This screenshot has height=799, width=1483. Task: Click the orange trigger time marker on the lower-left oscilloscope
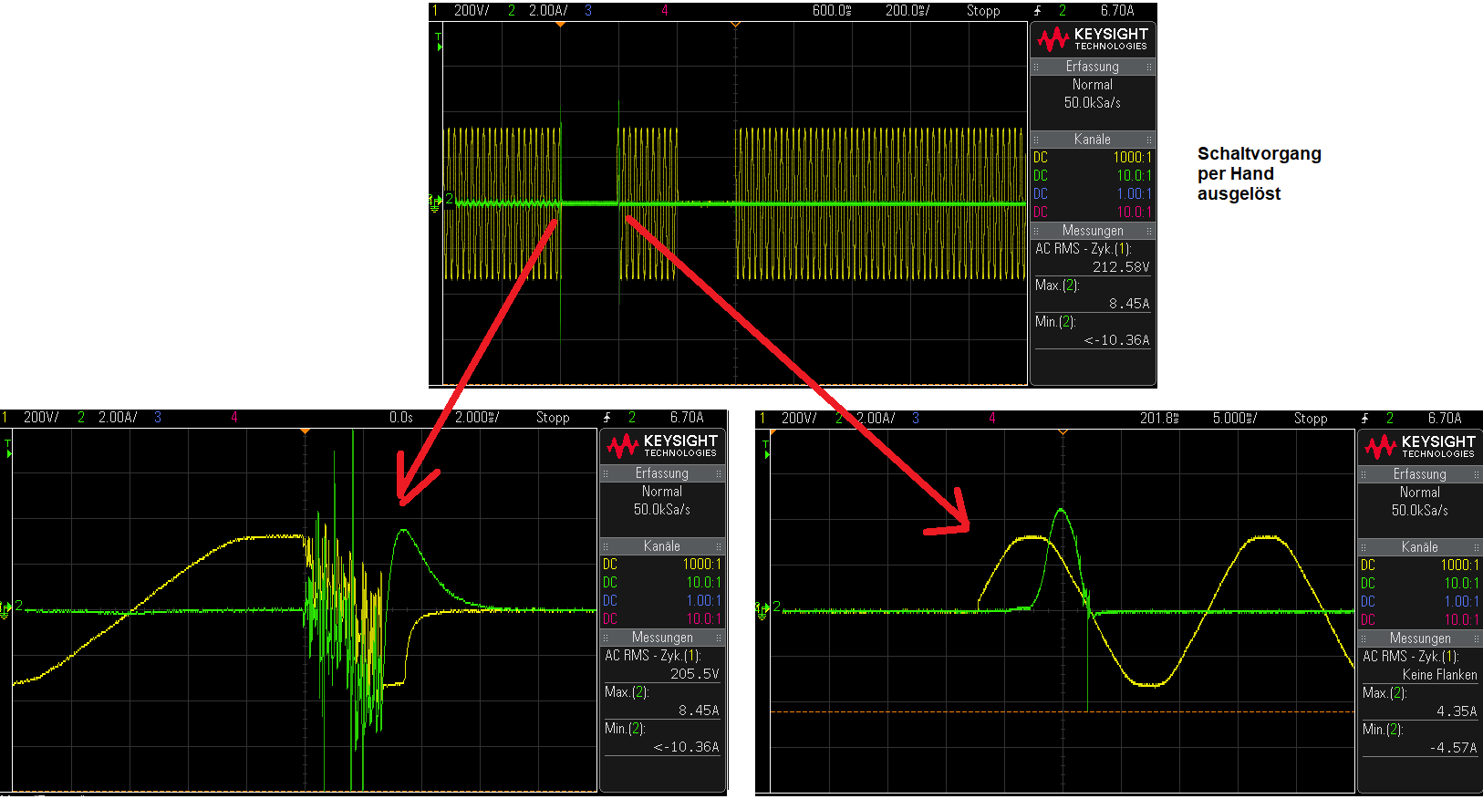point(305,431)
